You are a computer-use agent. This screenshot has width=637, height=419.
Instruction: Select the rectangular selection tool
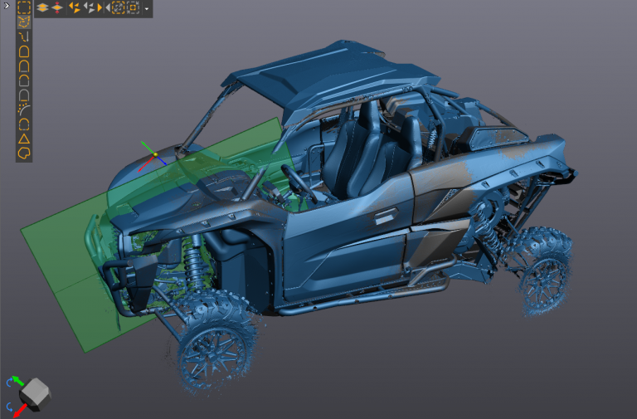24,7
